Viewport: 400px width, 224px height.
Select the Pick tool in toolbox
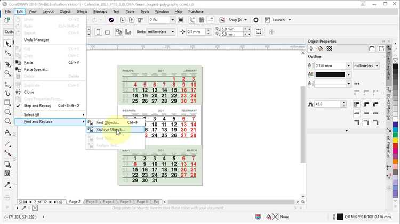[7, 44]
